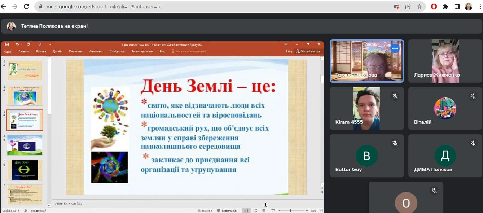Image resolution: width=483 pixels, height=213 pixels.
Task: Click the Общий доступ share button
Action: (308, 51)
